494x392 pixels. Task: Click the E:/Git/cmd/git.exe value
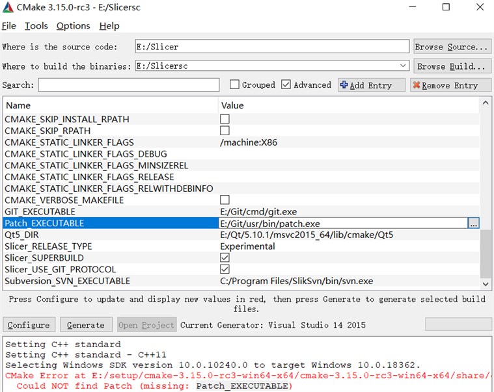coord(258,212)
